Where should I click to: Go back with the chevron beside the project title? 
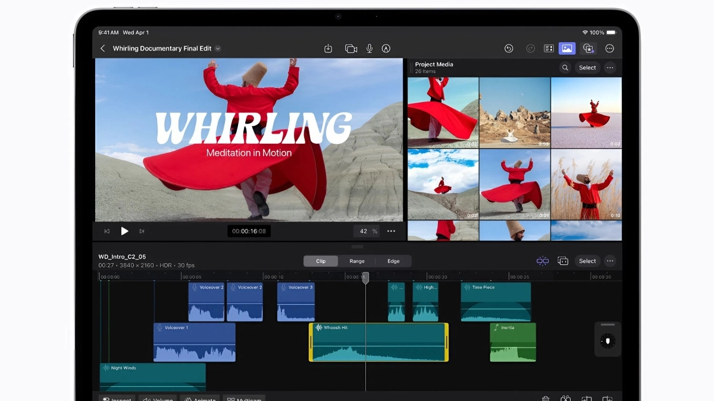tap(102, 49)
